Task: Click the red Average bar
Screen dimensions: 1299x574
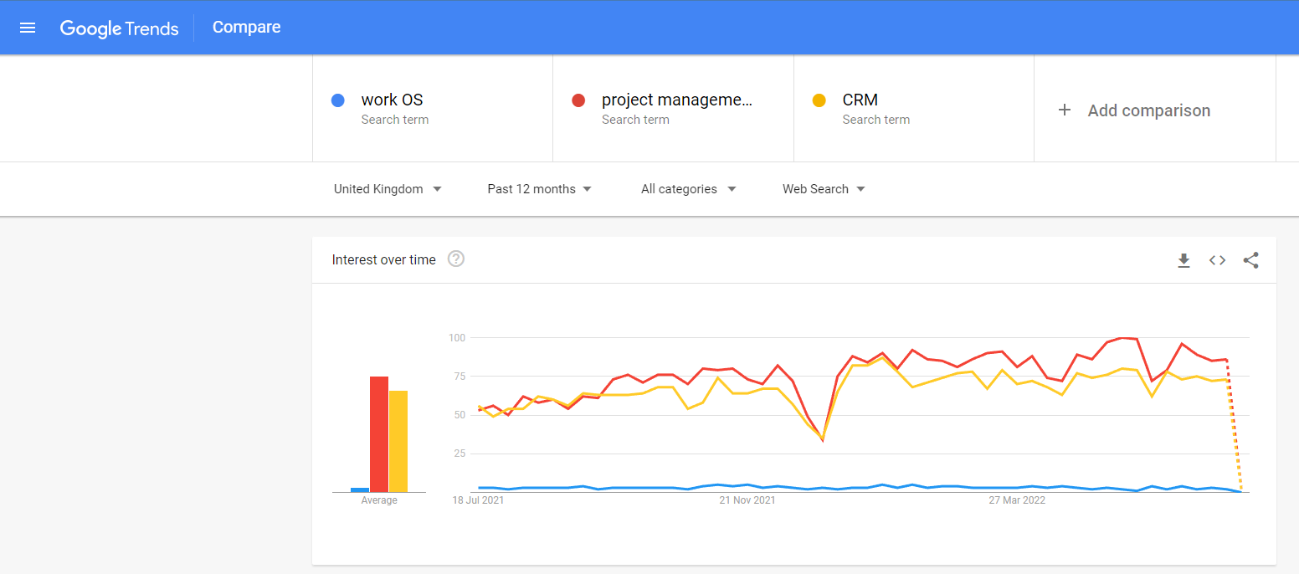Action: coord(379,434)
